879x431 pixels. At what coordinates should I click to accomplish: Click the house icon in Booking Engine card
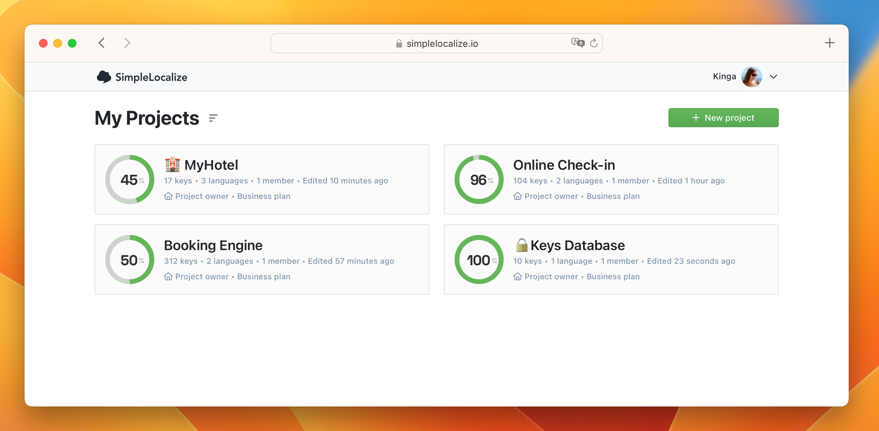(x=168, y=276)
